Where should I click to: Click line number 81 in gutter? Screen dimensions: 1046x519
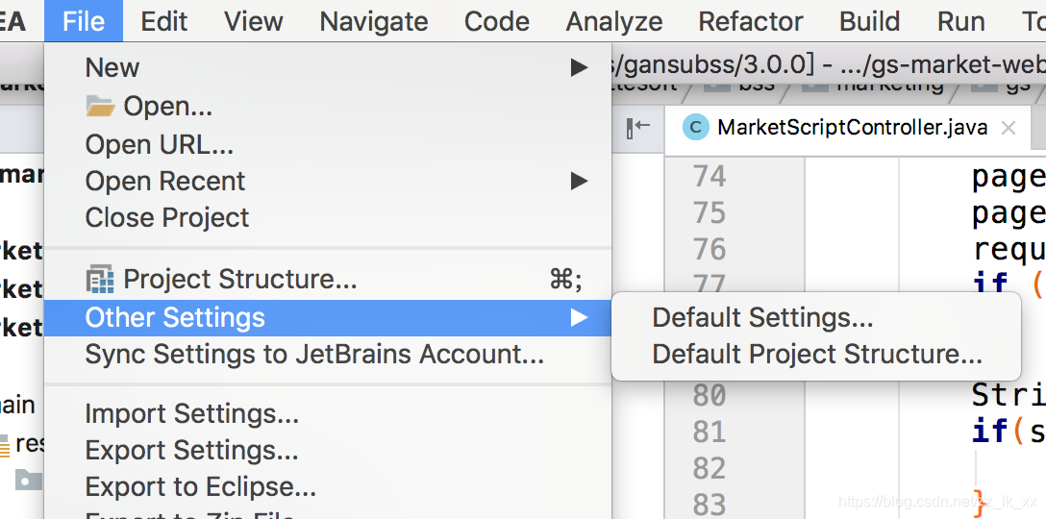tap(710, 432)
